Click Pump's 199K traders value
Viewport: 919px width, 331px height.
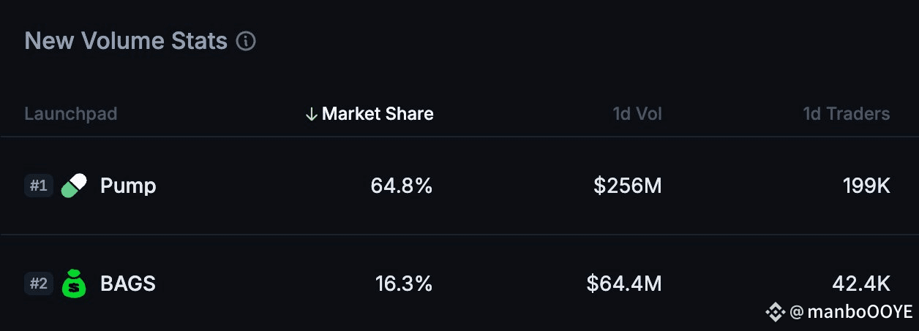(x=866, y=186)
